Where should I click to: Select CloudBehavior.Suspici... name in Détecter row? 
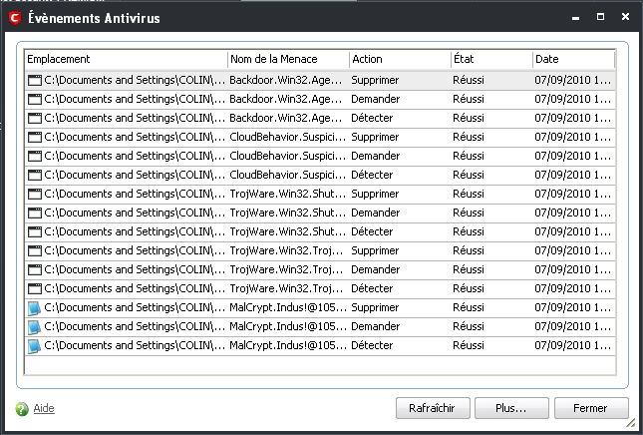(287, 175)
